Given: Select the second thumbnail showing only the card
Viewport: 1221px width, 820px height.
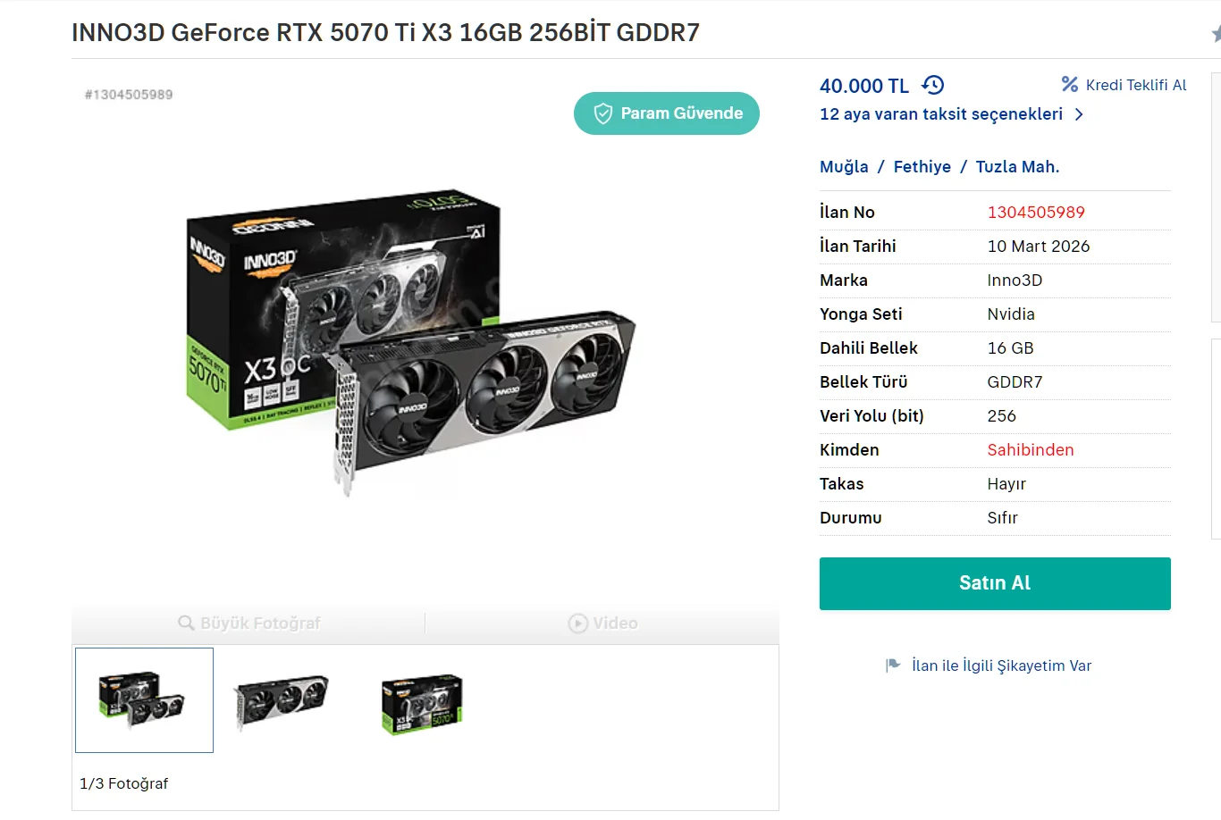Looking at the screenshot, I should (x=281, y=699).
